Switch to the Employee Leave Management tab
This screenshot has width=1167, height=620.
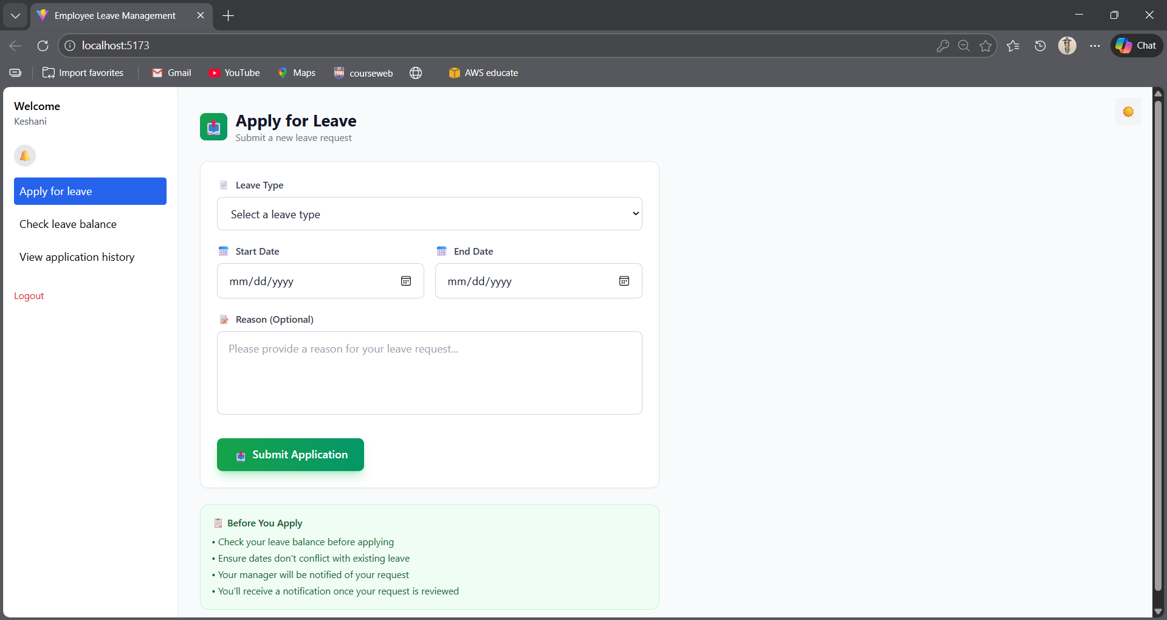[x=114, y=15]
